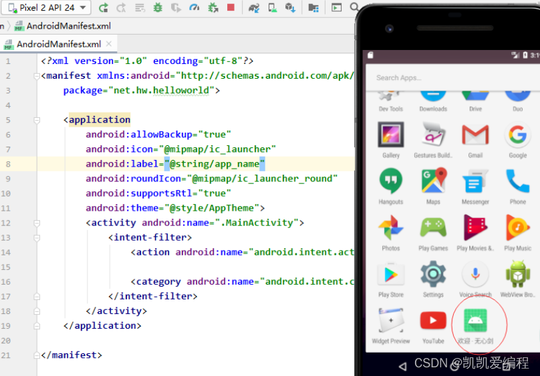
Task: Open Project Structure icon
Action: [313, 7]
